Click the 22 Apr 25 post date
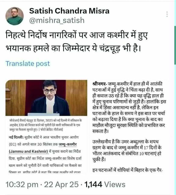The height and width of the screenshot is (195, 176). point(61,184)
